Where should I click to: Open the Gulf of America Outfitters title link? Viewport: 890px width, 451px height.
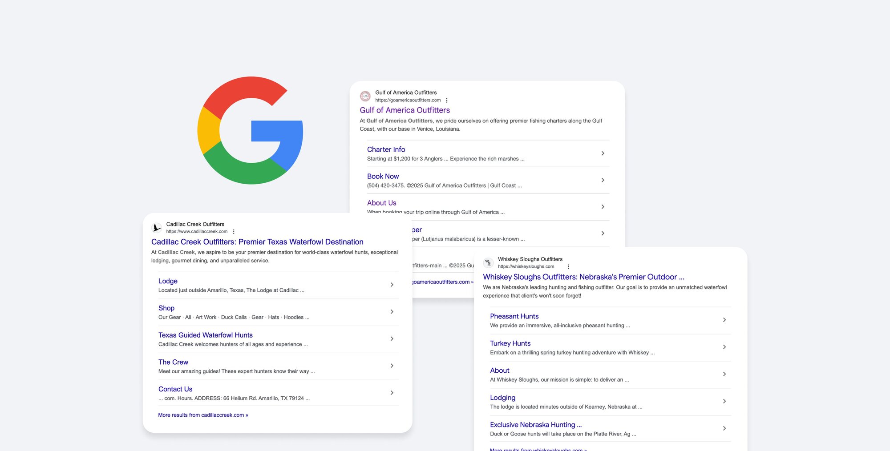pos(405,110)
